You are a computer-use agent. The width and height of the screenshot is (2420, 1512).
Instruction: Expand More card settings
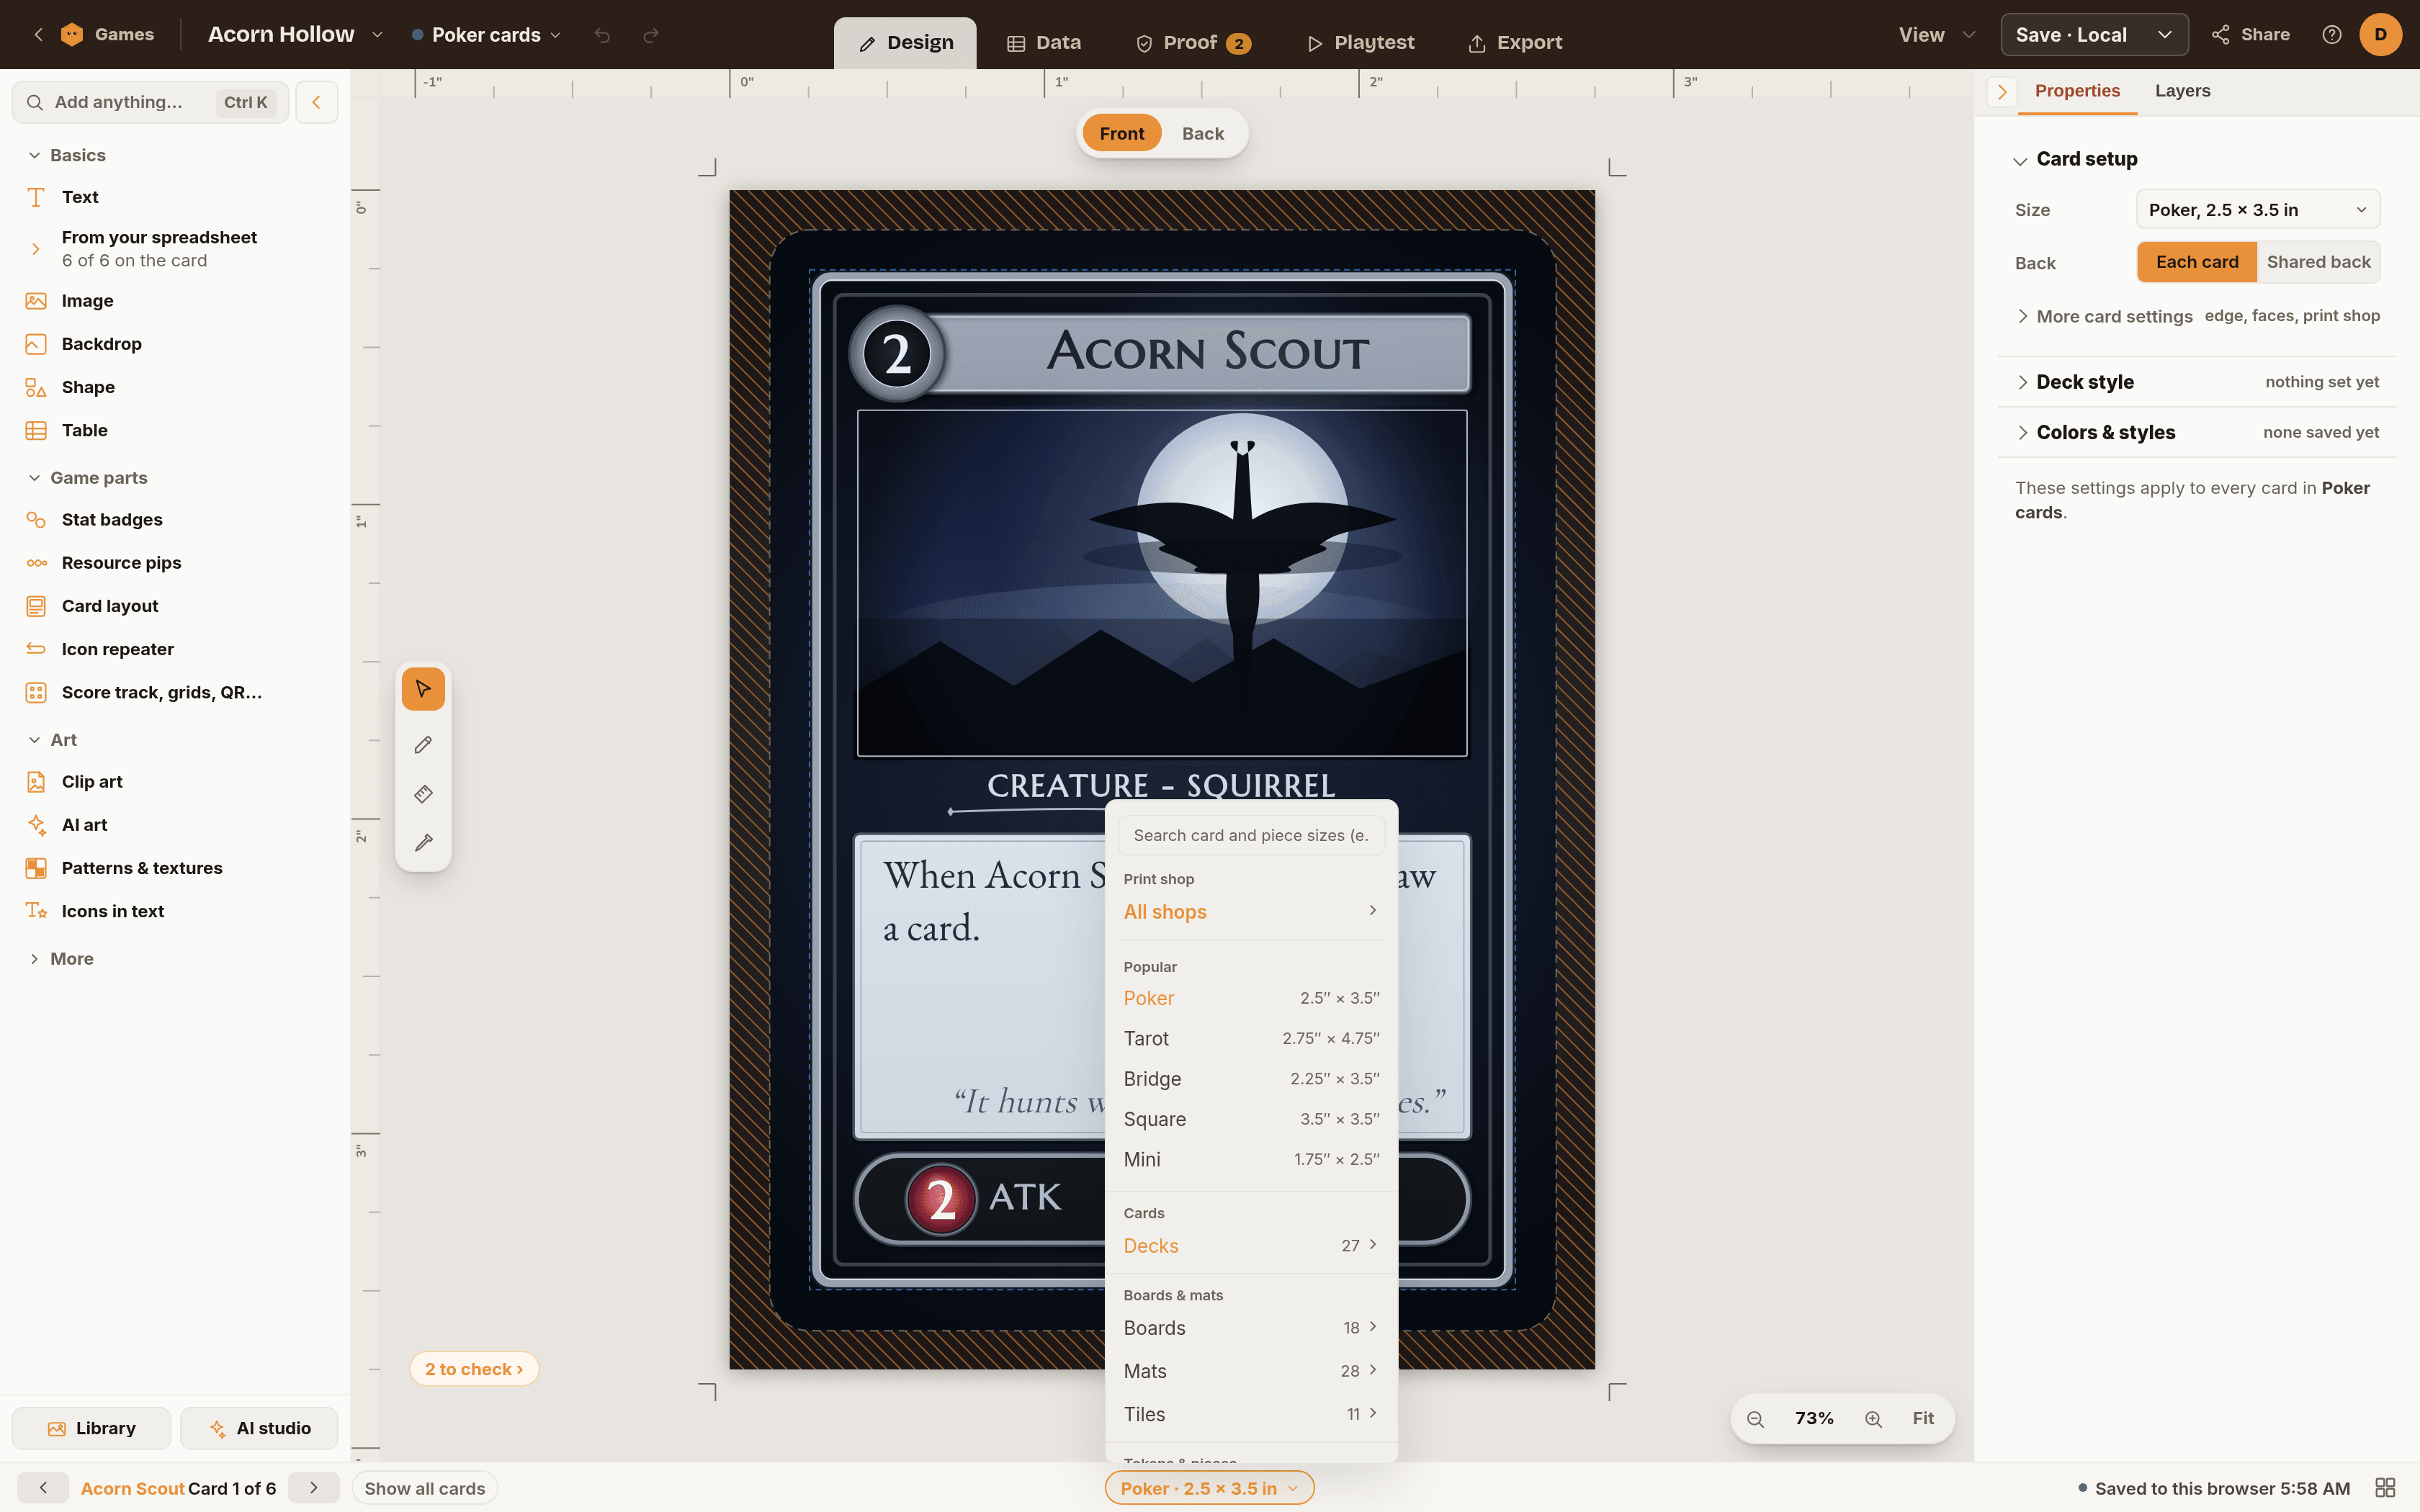pyautogui.click(x=2198, y=316)
